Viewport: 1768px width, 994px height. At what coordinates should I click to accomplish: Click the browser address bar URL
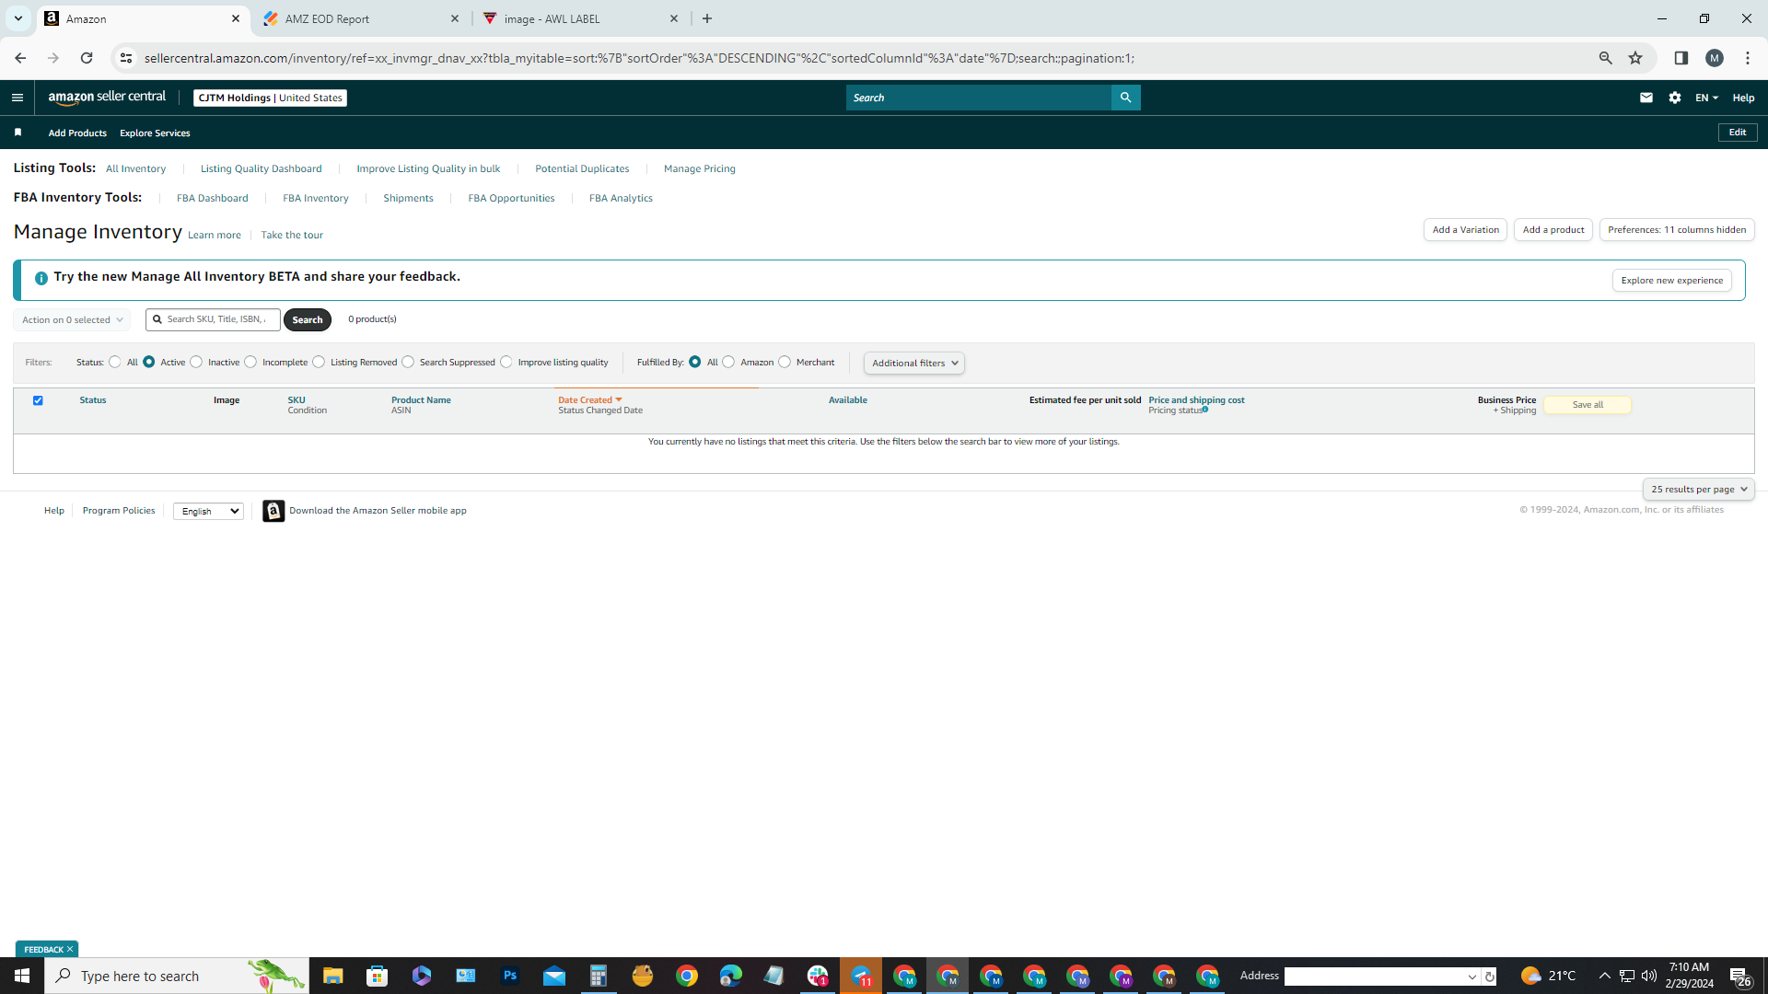(x=639, y=58)
